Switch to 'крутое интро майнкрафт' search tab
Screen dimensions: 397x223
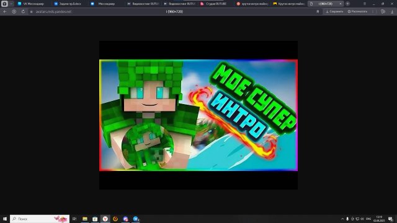252,4
